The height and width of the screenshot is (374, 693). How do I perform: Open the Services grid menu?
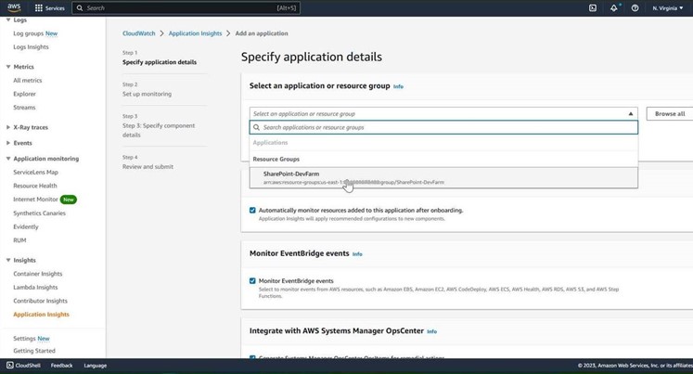pos(49,8)
